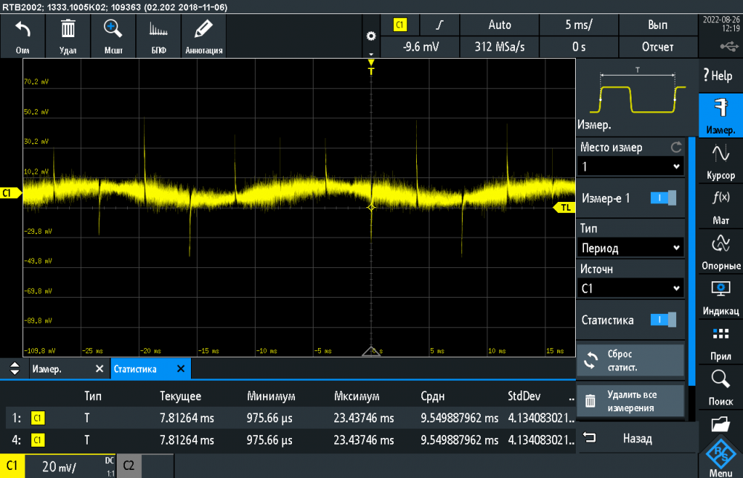Open the Cursor menu in sidebar

tap(721, 161)
